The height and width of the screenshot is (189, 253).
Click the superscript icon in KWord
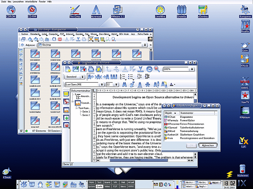[156, 84]
